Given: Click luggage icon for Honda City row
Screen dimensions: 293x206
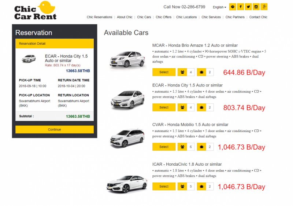Looking at the screenshot, I should pyautogui.click(x=201, y=107).
